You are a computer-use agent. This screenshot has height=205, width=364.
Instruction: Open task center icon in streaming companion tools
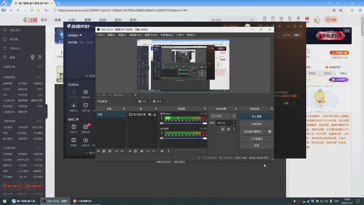point(74,127)
